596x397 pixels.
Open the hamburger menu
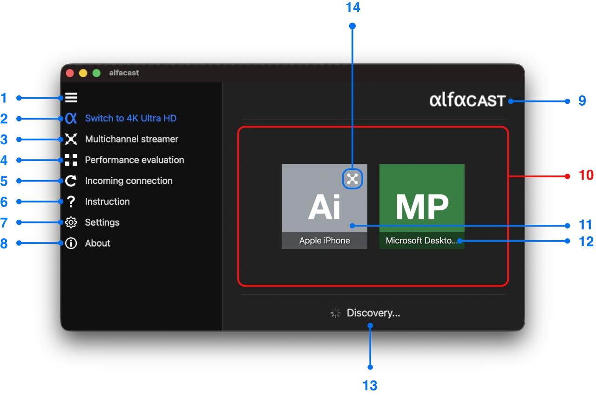(71, 98)
